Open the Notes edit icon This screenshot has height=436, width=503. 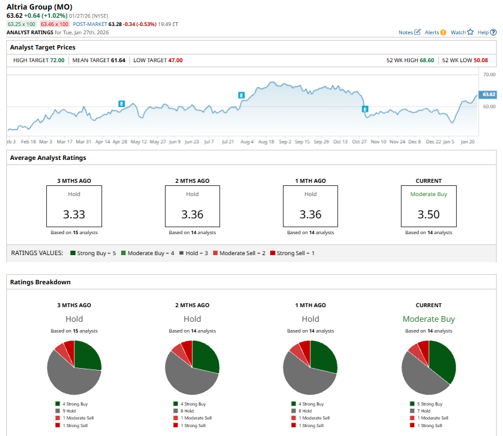point(417,32)
